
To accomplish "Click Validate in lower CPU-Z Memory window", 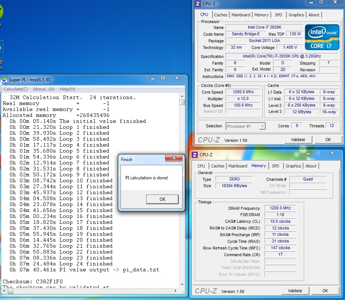I will click(295, 291).
